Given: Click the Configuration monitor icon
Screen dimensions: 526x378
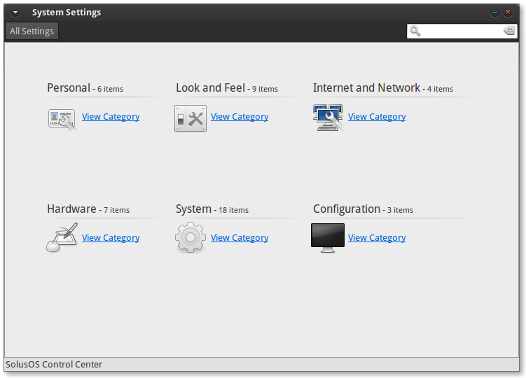Looking at the screenshot, I should click(328, 237).
